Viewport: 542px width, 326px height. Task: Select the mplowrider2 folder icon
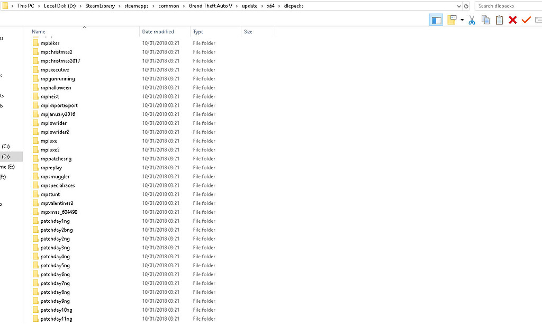(x=35, y=132)
